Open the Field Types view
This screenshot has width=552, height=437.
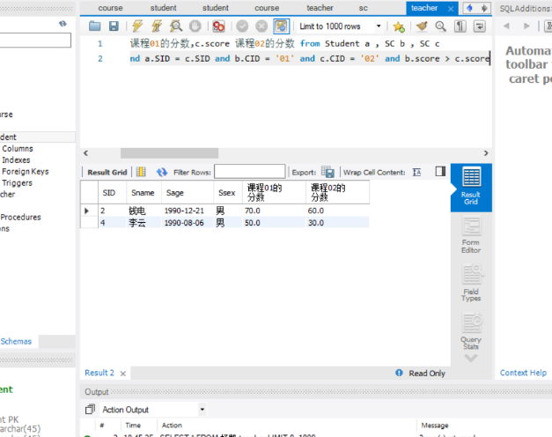coord(471,283)
